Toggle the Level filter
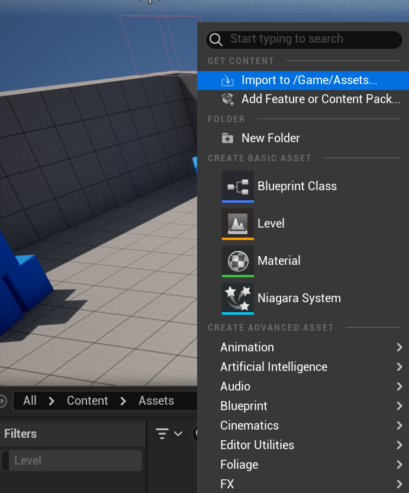This screenshot has width=409, height=493. (x=72, y=460)
